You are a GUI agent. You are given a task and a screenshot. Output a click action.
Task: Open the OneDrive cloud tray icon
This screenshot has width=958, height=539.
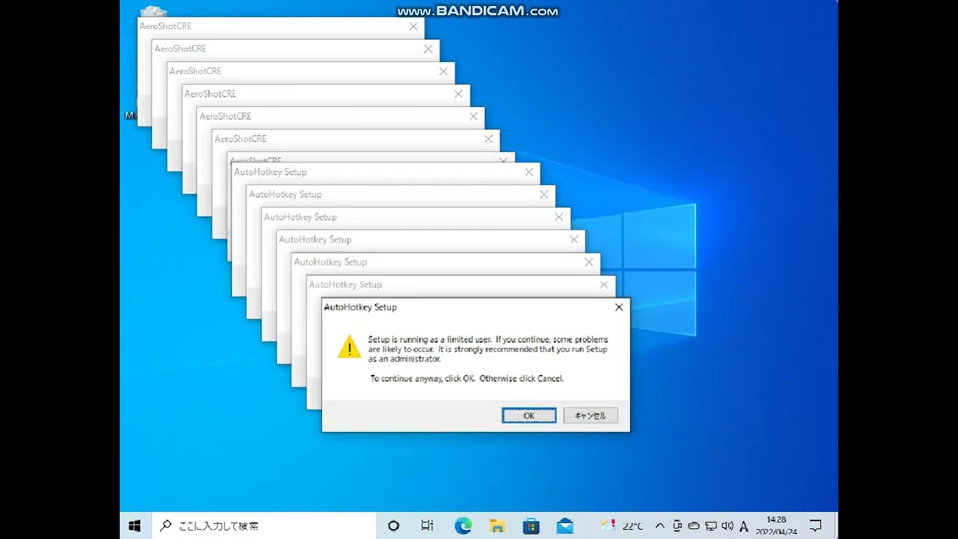point(694,526)
